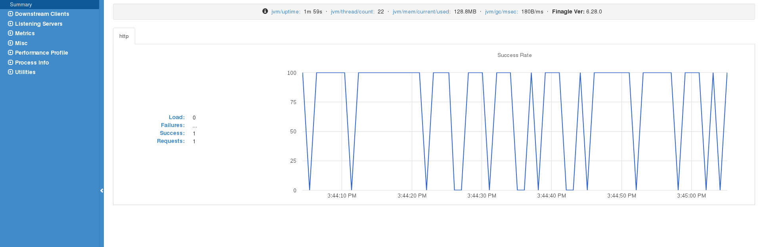This screenshot has width=761, height=247.
Task: Select the http tab
Action: click(124, 36)
